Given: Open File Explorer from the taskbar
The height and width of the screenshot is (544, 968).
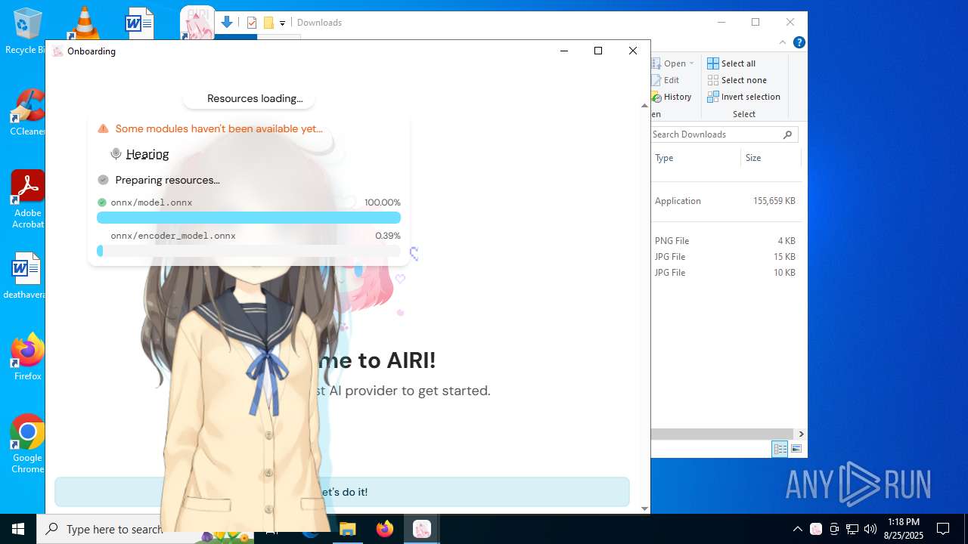Looking at the screenshot, I should (348, 529).
